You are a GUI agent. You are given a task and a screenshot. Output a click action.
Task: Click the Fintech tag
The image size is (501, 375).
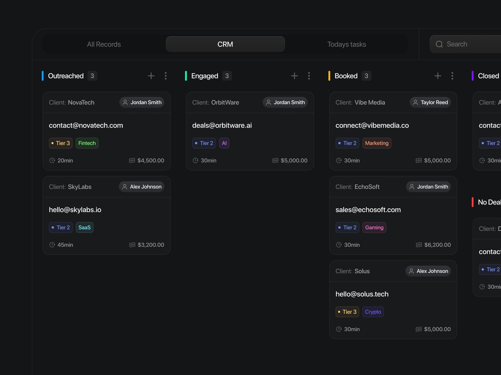pyautogui.click(x=87, y=143)
